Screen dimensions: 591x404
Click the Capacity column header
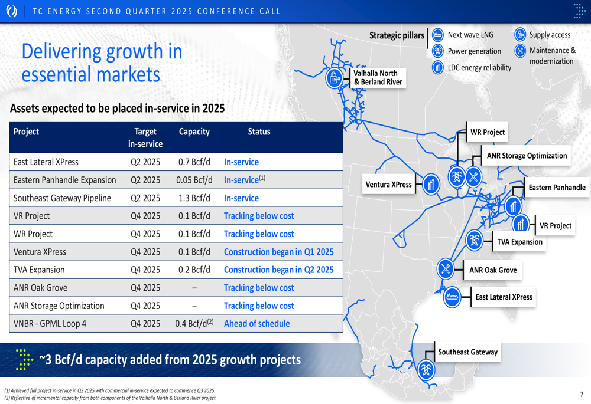(x=194, y=132)
